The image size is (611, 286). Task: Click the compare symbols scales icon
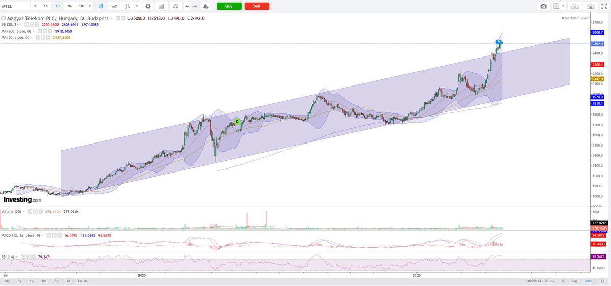pos(176,6)
